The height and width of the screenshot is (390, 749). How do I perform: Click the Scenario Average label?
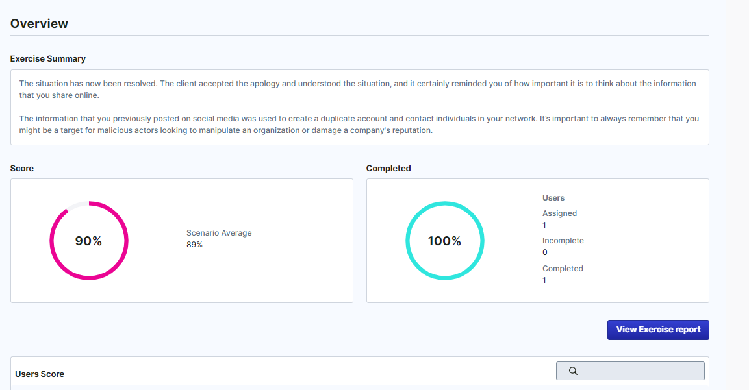[219, 233]
